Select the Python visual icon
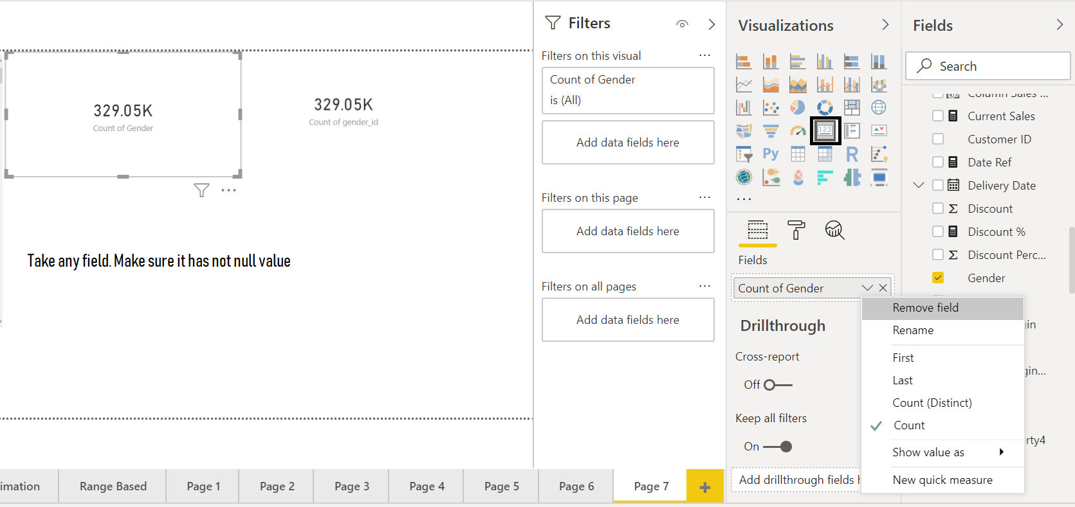The image size is (1075, 507). tap(771, 154)
